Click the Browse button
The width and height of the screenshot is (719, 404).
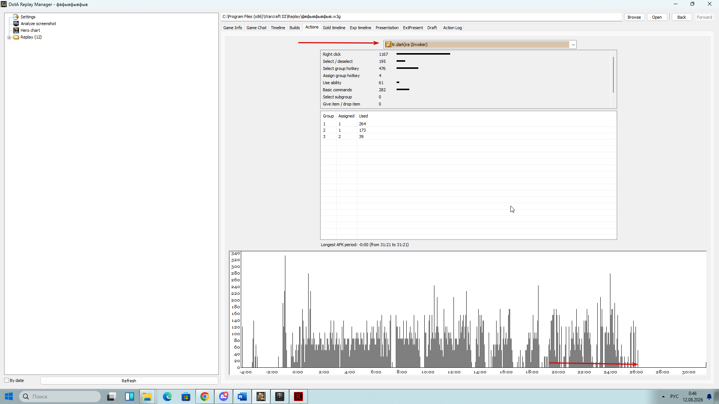tap(634, 17)
